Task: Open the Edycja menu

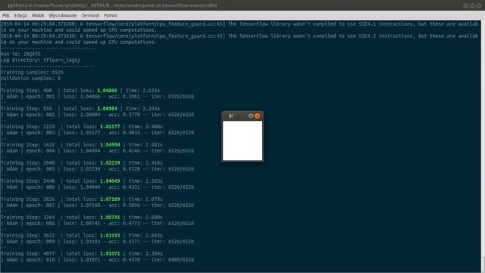Action: [20, 15]
